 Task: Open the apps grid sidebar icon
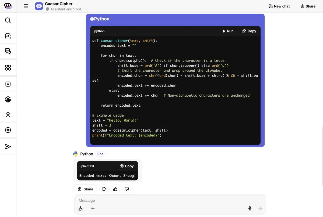pyautogui.click(x=8, y=68)
